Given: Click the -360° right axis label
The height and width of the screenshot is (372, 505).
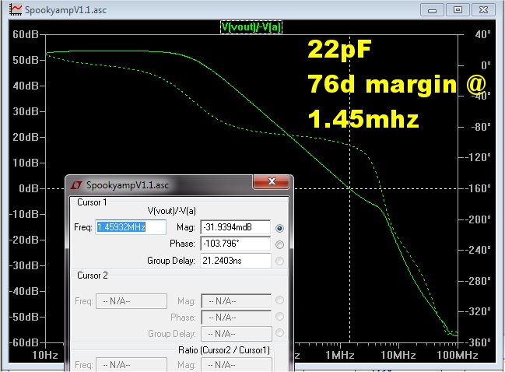Looking at the screenshot, I should (x=479, y=342).
